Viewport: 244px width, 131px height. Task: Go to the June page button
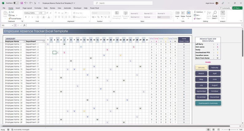coord(214,79)
